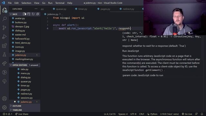
Task: Open the Extensions view
Action: click(4, 46)
